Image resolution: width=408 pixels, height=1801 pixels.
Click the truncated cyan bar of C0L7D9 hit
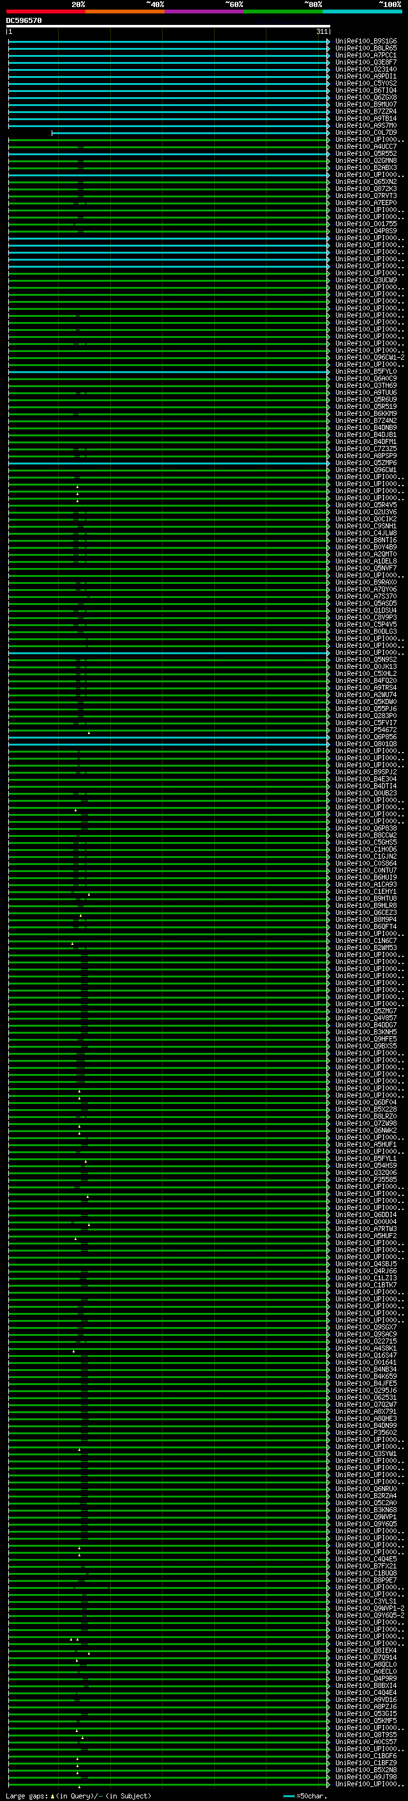pyautogui.click(x=191, y=133)
